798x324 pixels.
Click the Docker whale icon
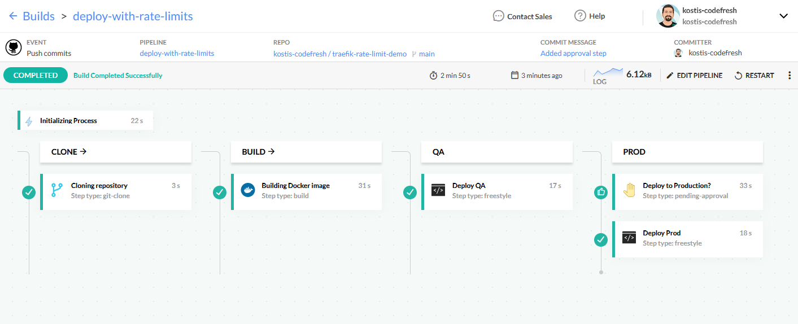click(248, 190)
